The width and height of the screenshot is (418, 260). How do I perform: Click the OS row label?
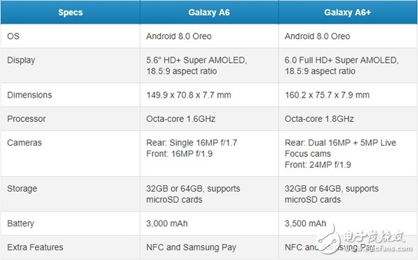click(x=13, y=36)
